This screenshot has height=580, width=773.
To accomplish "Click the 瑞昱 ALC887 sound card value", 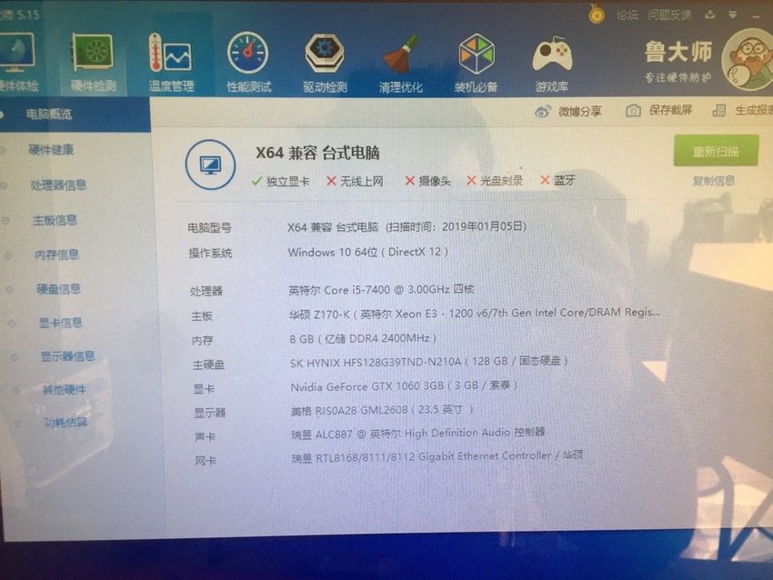I will tap(418, 434).
